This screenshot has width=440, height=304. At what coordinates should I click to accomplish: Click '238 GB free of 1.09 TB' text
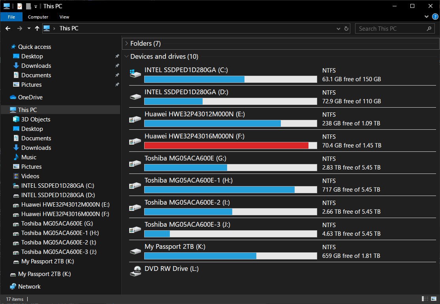(x=351, y=123)
